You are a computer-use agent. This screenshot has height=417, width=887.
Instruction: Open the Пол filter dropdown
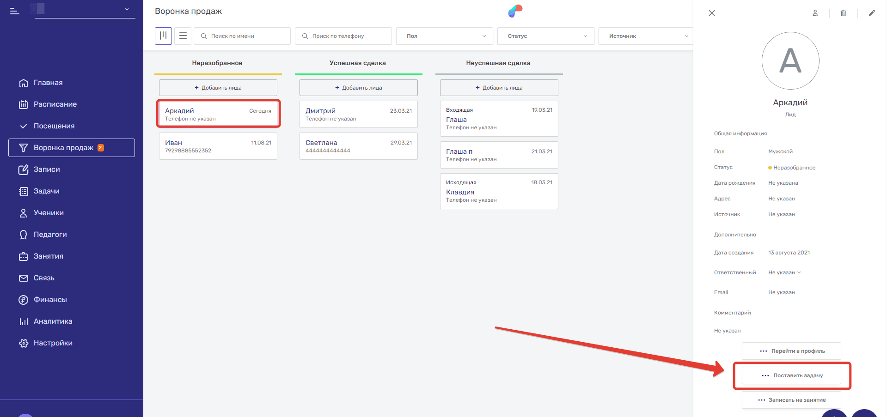pyautogui.click(x=444, y=36)
